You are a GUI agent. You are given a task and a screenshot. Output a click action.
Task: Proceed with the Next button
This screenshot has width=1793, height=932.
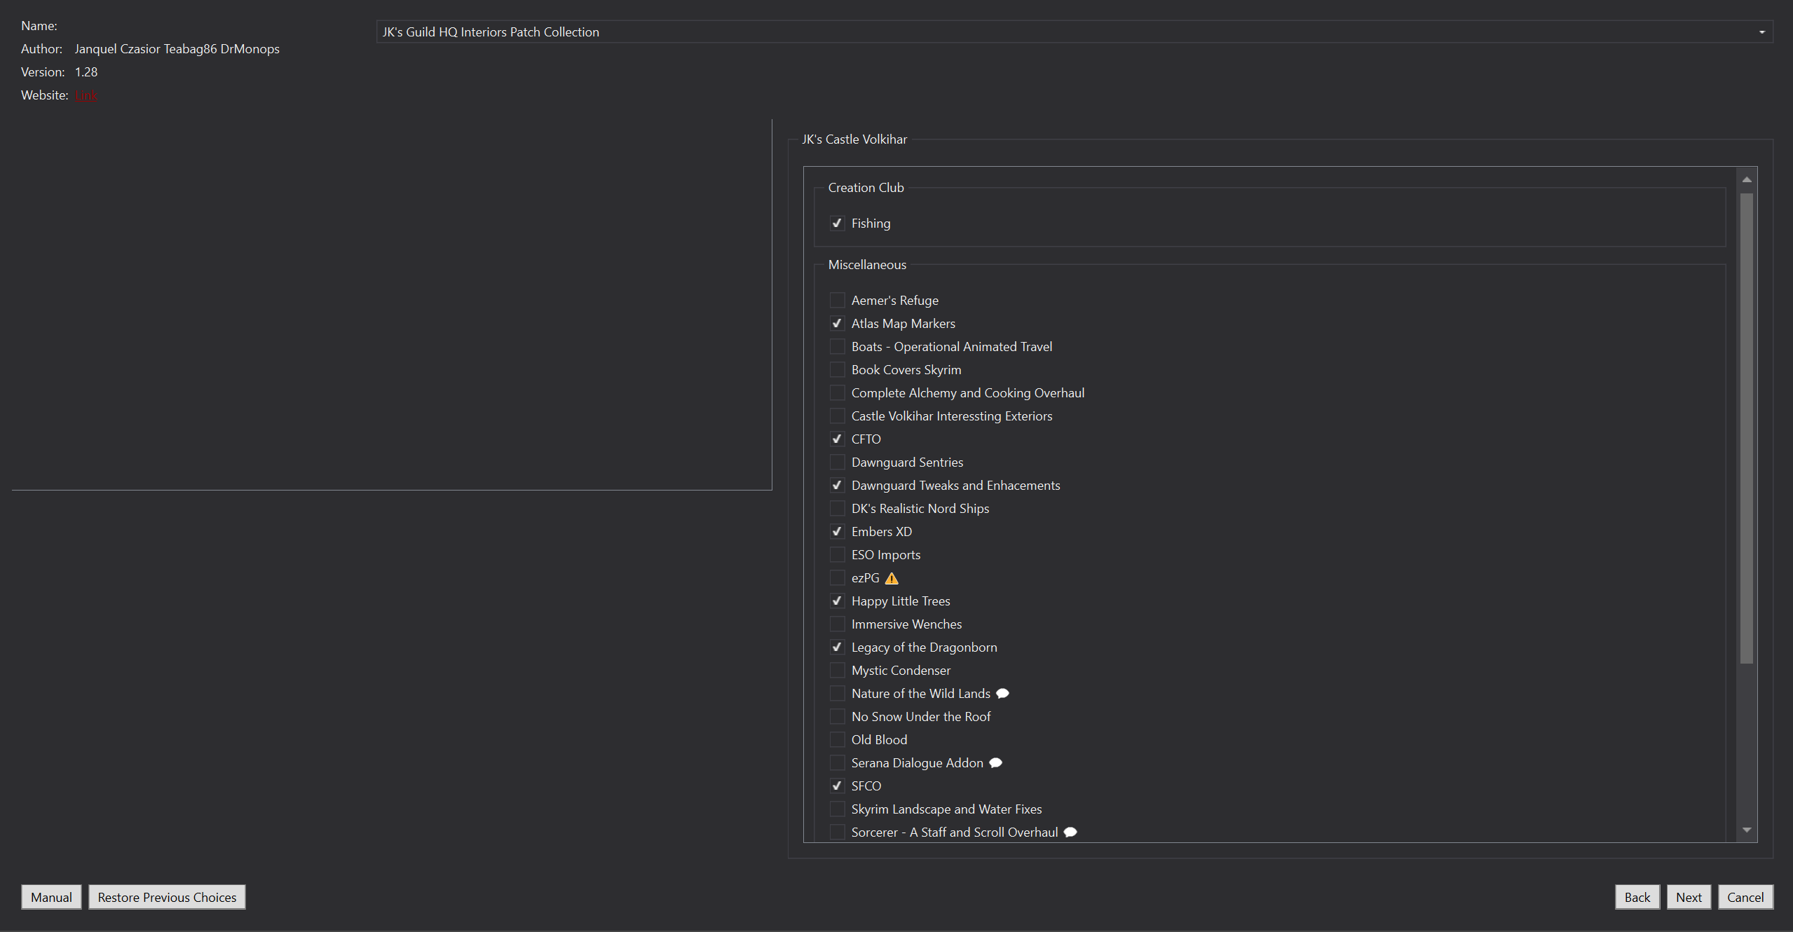(1689, 898)
